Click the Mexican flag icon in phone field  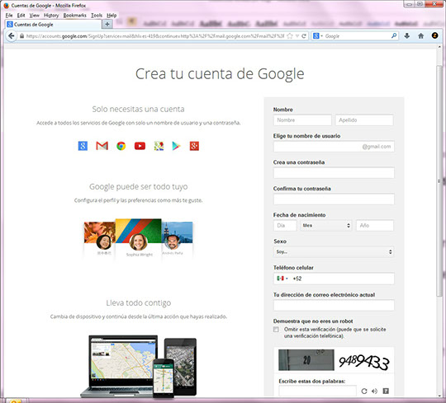tap(281, 279)
